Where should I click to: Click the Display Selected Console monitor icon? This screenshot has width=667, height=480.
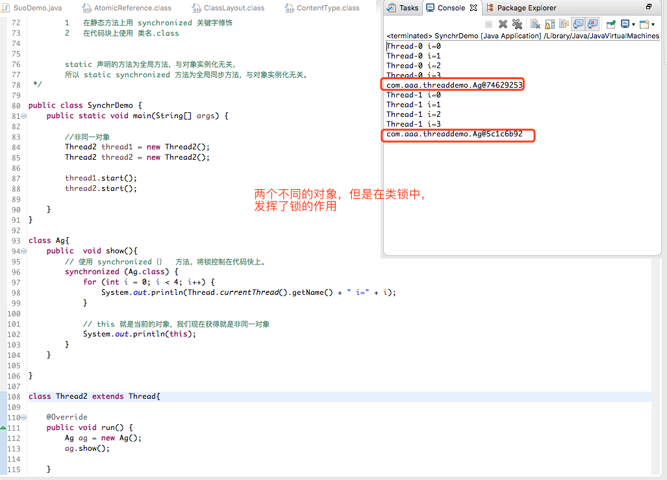pyautogui.click(x=625, y=24)
